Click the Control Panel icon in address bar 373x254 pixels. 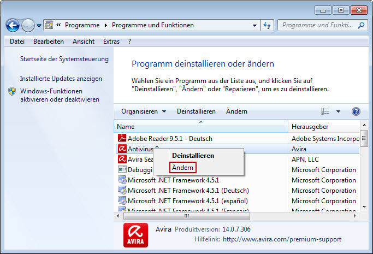point(49,25)
